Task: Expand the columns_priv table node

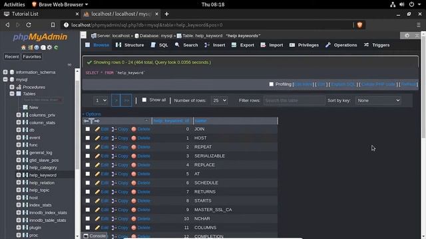Action: point(19,115)
